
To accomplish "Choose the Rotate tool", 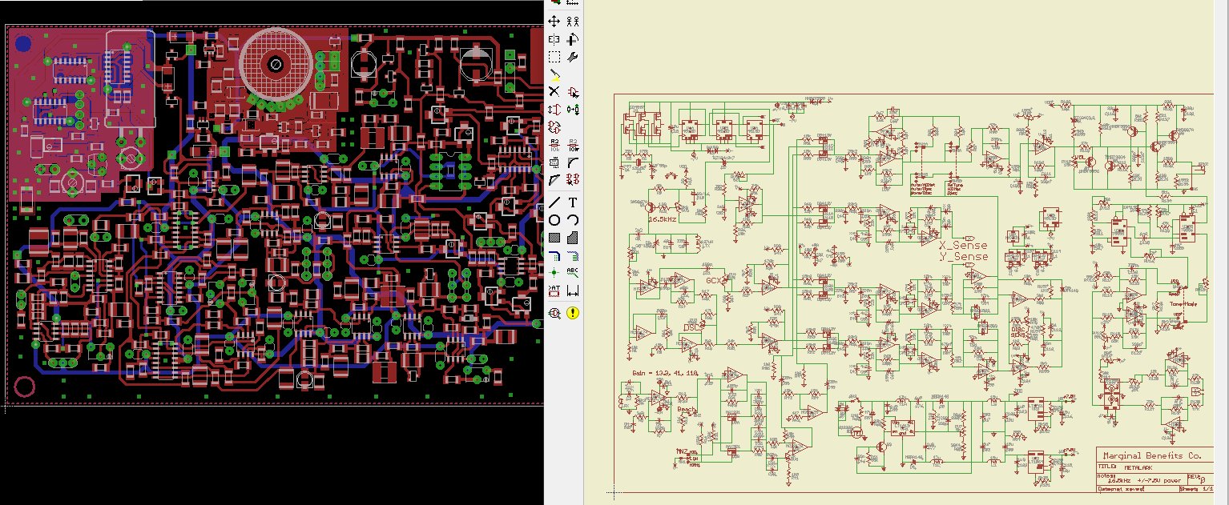I will pos(573,39).
